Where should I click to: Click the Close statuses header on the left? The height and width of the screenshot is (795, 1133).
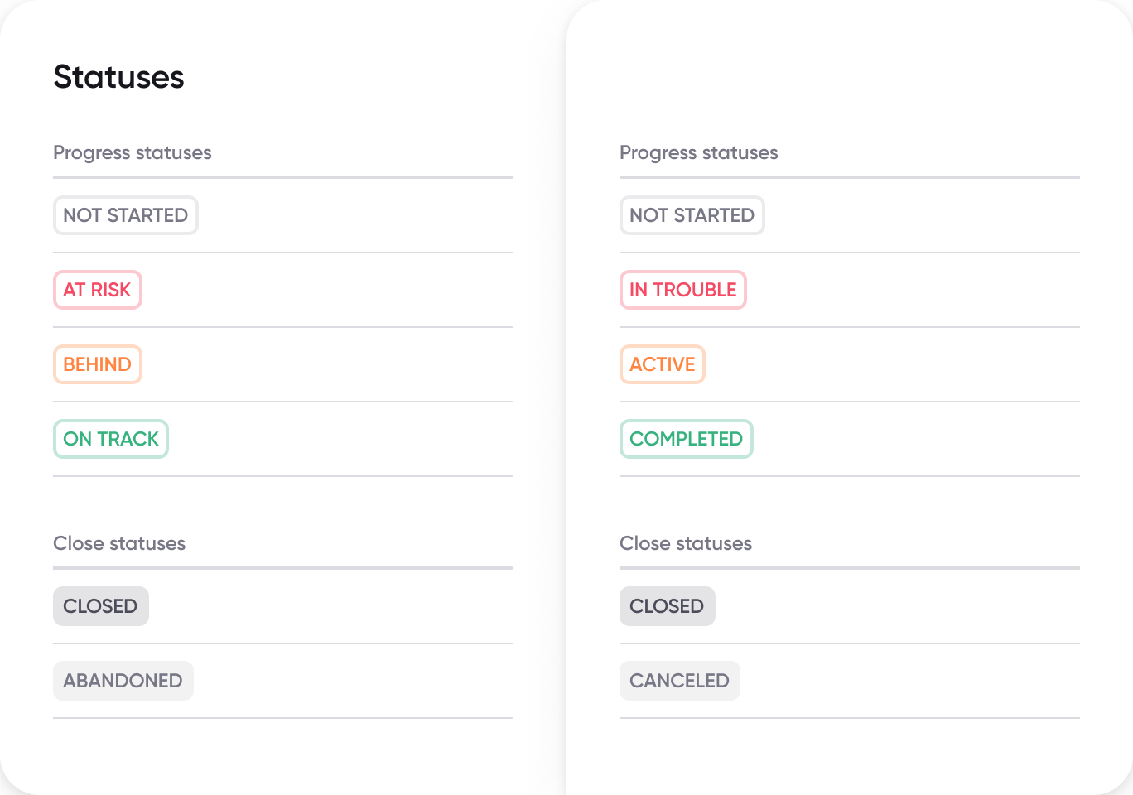click(118, 543)
